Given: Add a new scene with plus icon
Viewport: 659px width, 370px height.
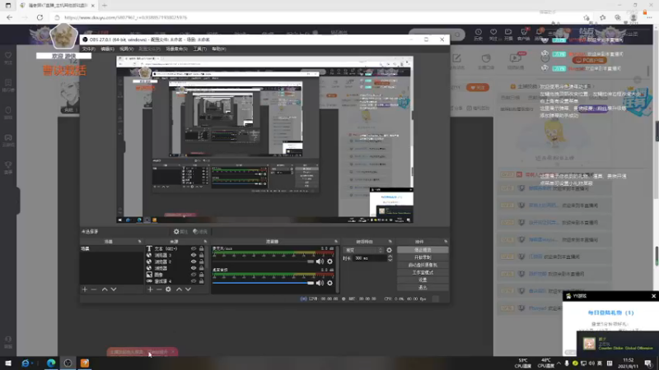Looking at the screenshot, I should [x=85, y=289].
